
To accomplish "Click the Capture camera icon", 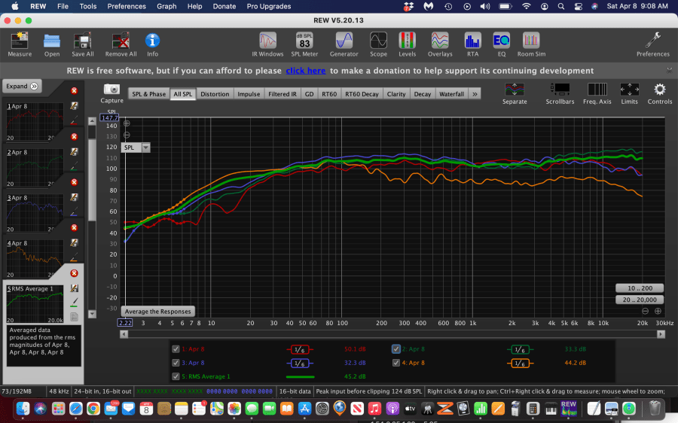I will pyautogui.click(x=111, y=89).
